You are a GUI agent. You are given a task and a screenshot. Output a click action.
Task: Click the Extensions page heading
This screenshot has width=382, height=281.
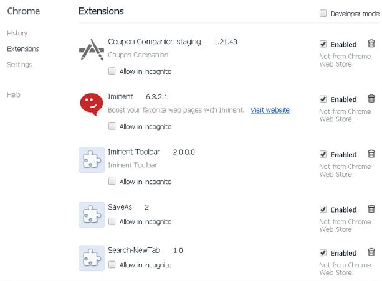(101, 11)
